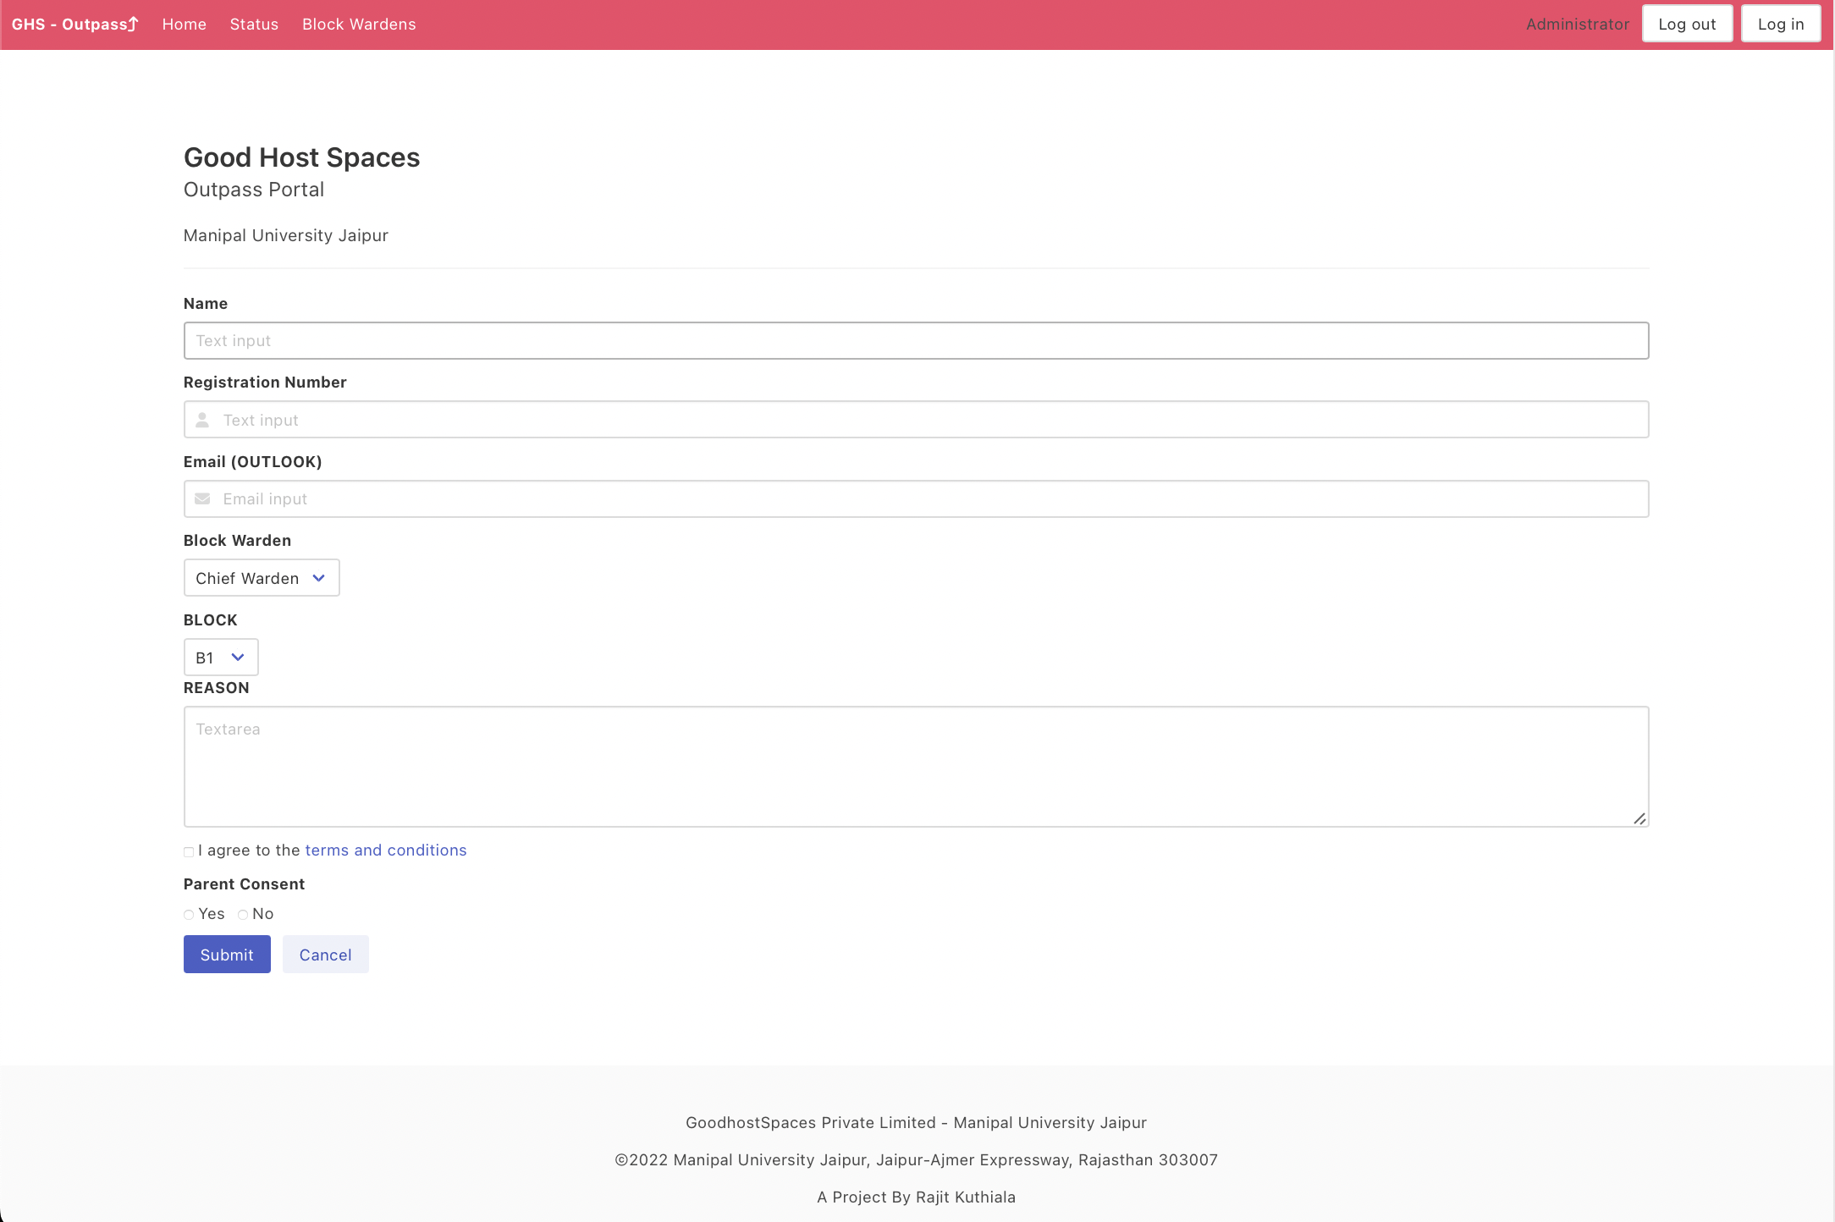The image size is (1835, 1222).
Task: Click the chevron on the B1 selector
Action: tap(237, 657)
